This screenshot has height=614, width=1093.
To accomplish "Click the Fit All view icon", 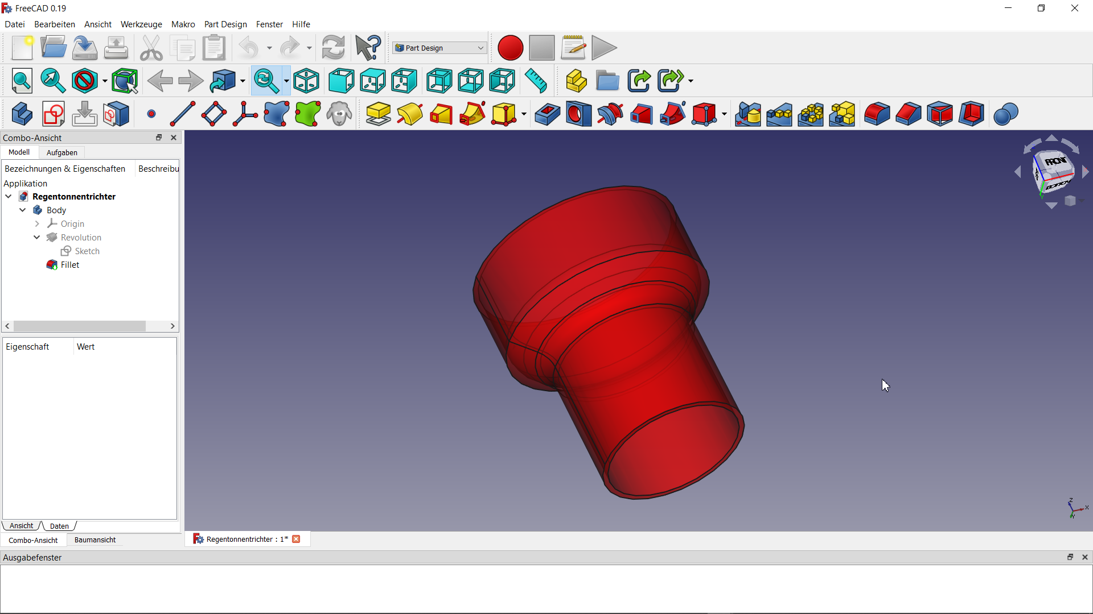I will pos(22,81).
